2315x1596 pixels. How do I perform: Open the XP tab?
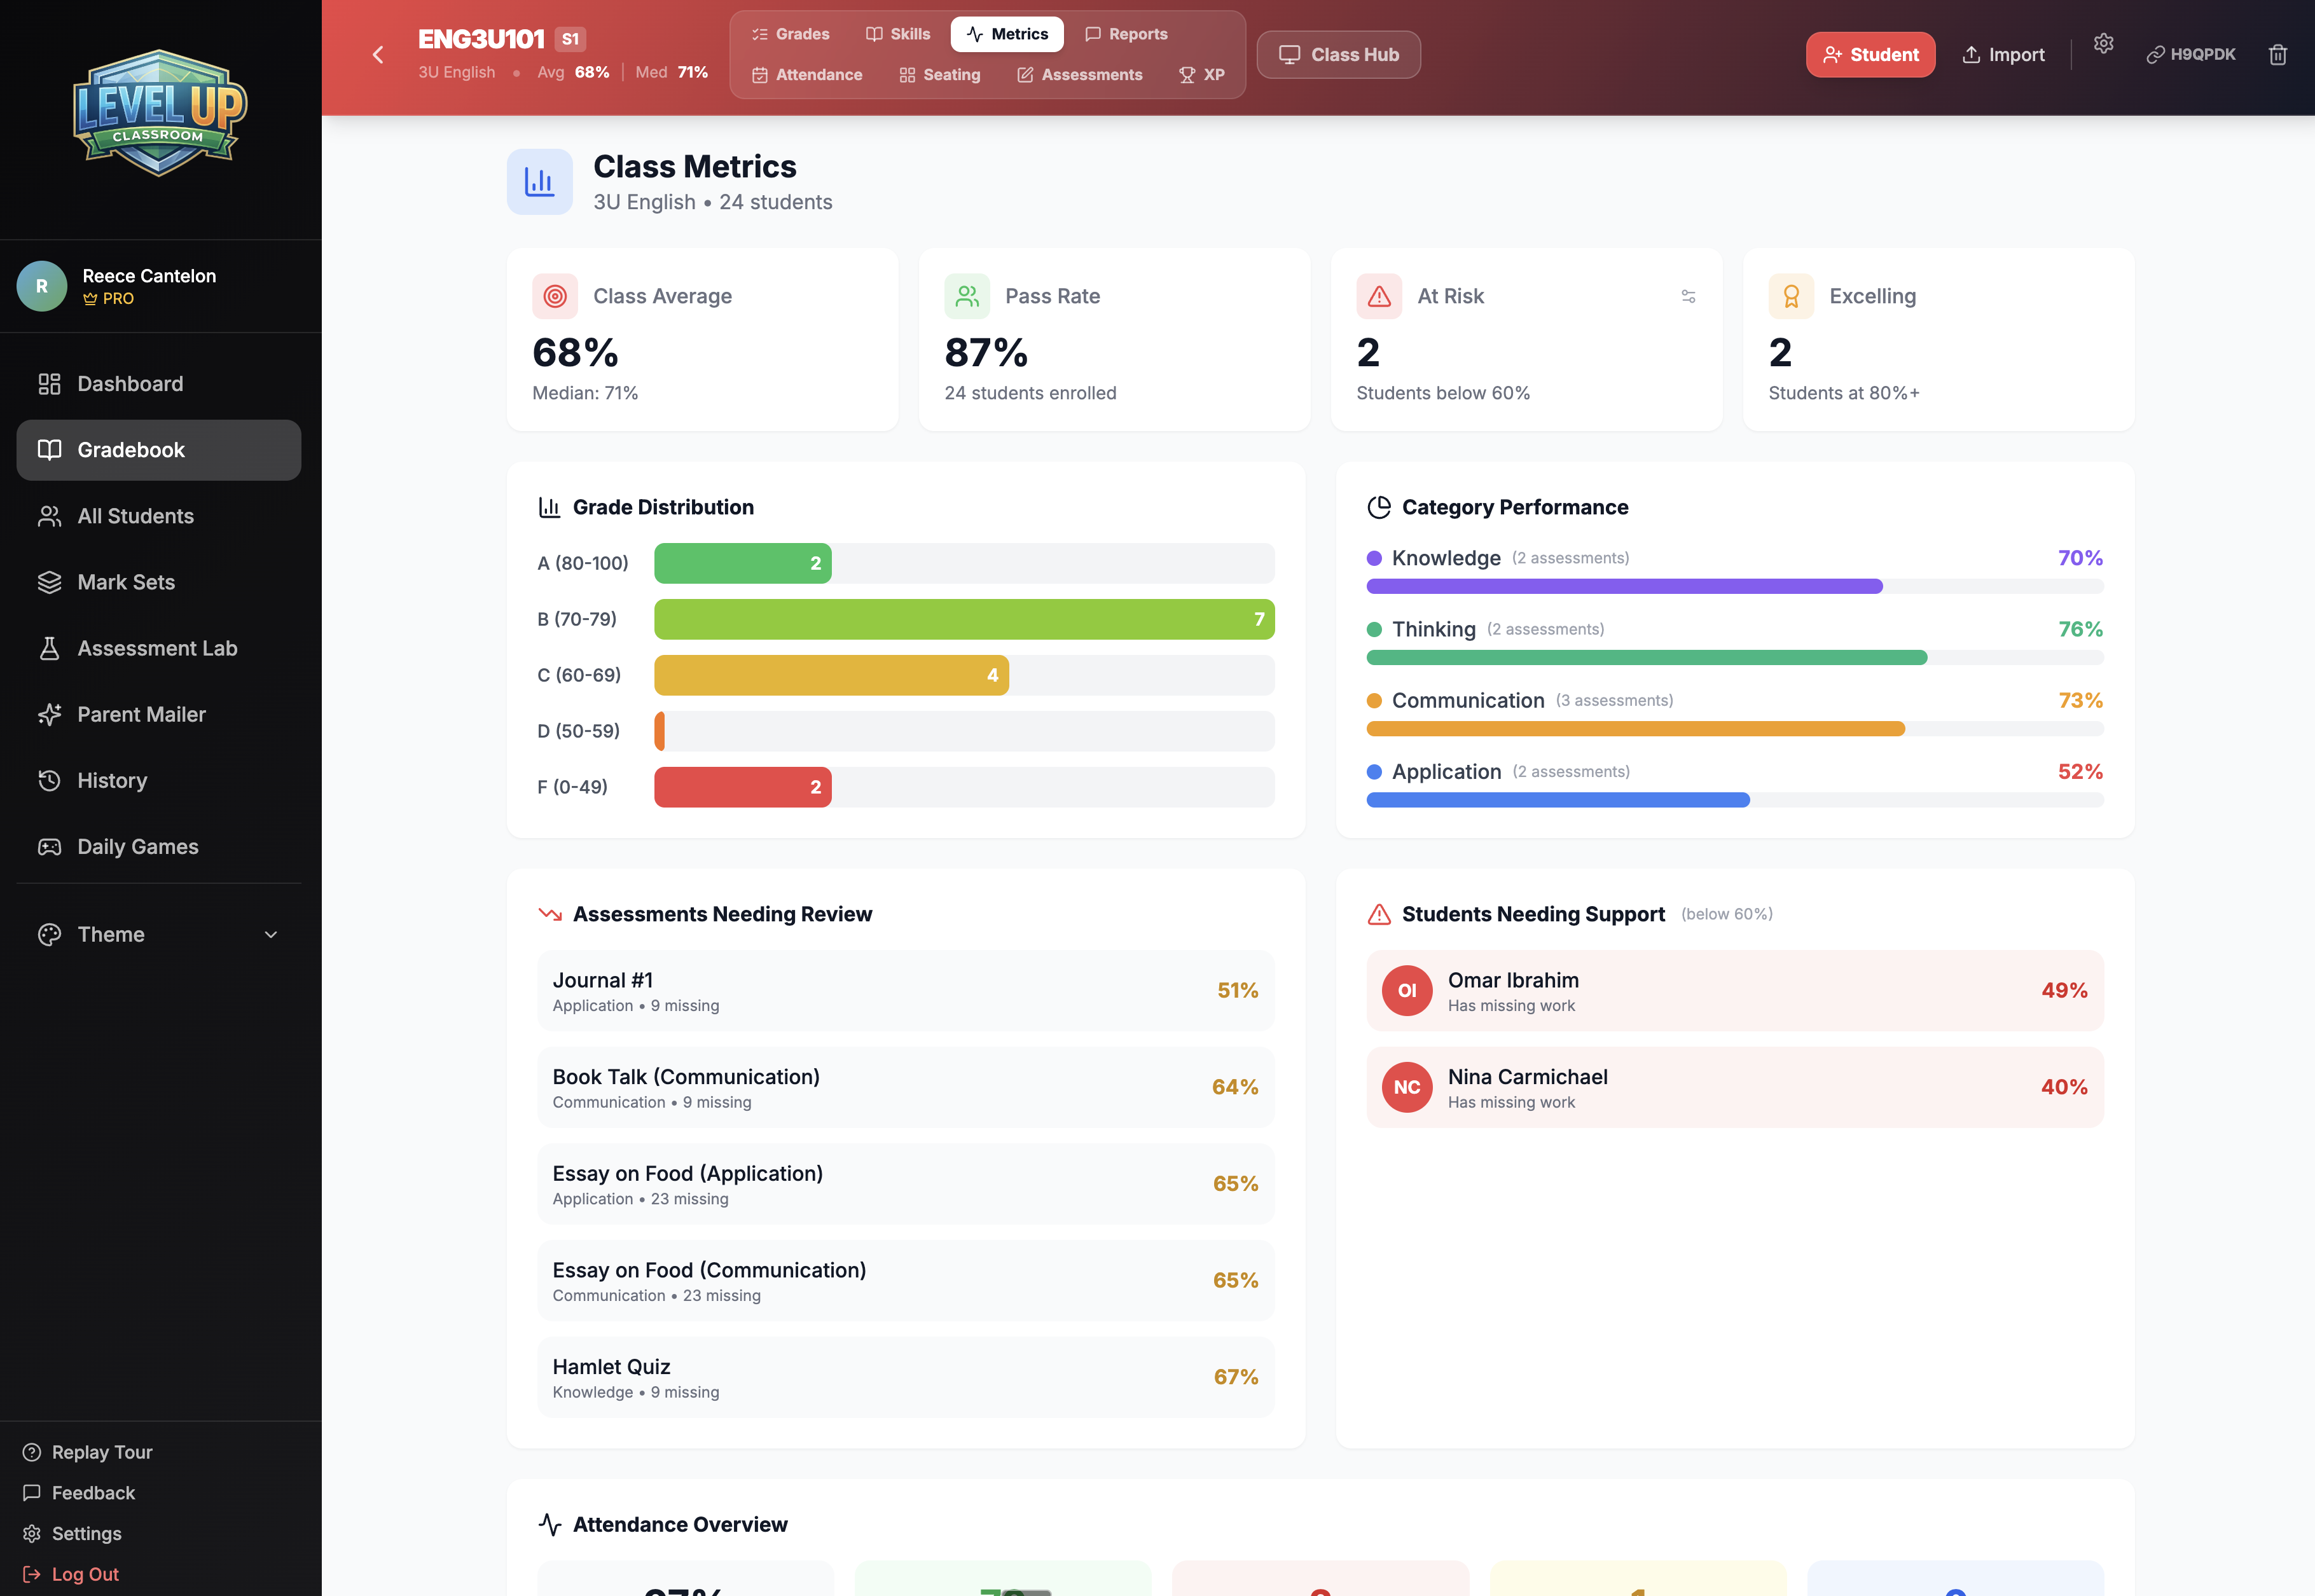coord(1201,75)
